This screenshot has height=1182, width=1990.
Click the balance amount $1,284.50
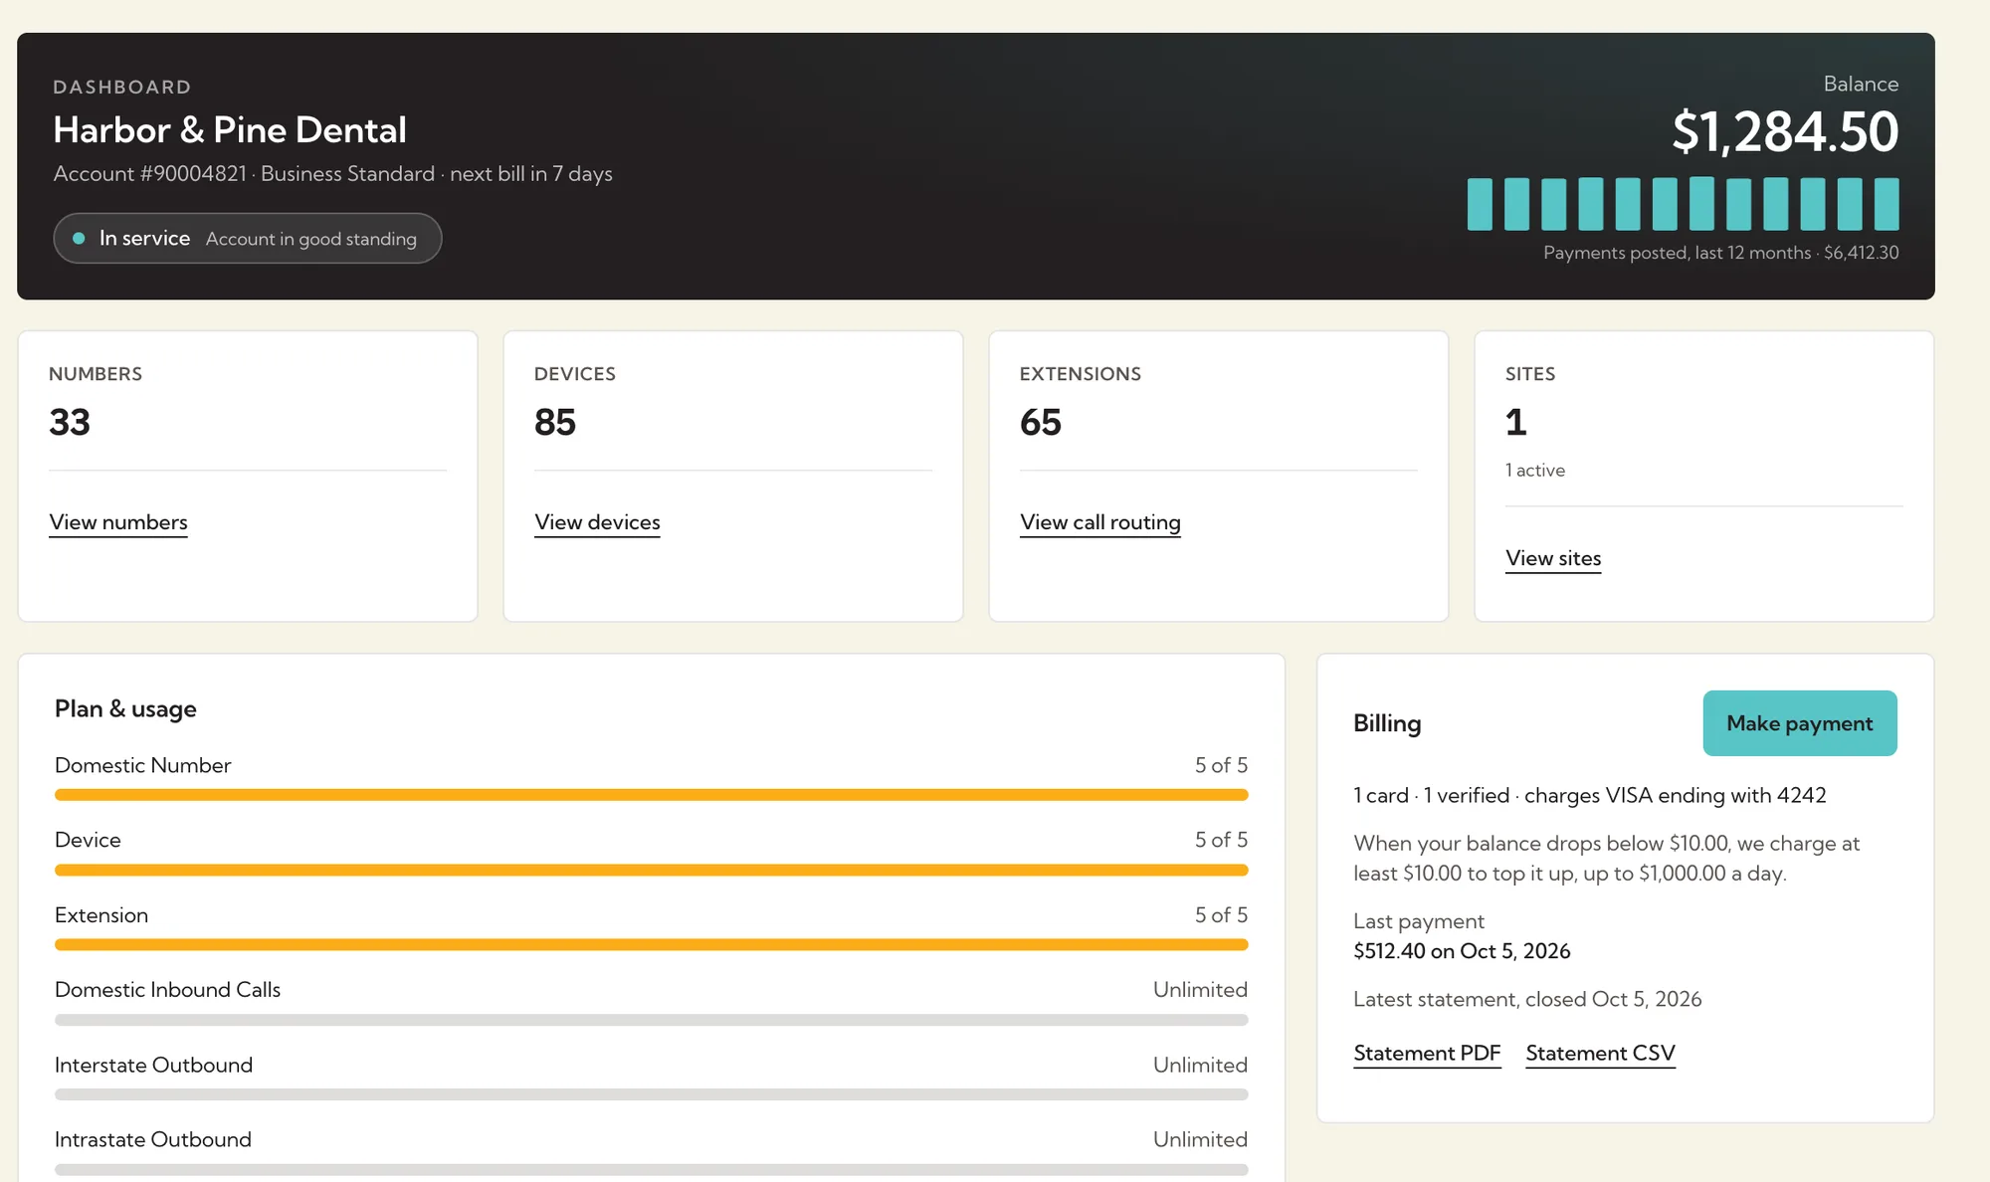coord(1785,131)
